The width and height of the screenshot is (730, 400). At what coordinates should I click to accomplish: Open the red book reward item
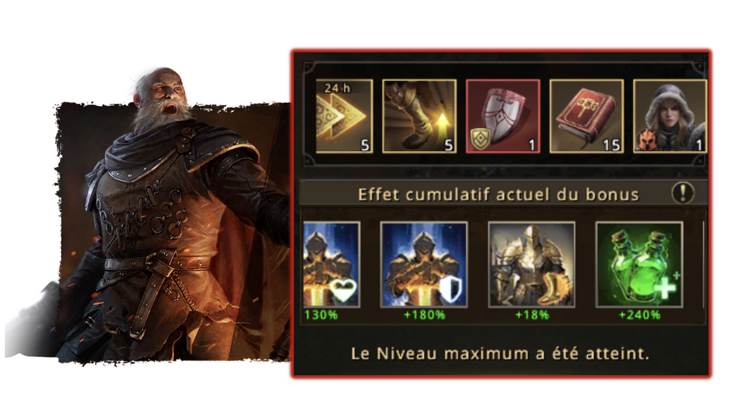[587, 116]
